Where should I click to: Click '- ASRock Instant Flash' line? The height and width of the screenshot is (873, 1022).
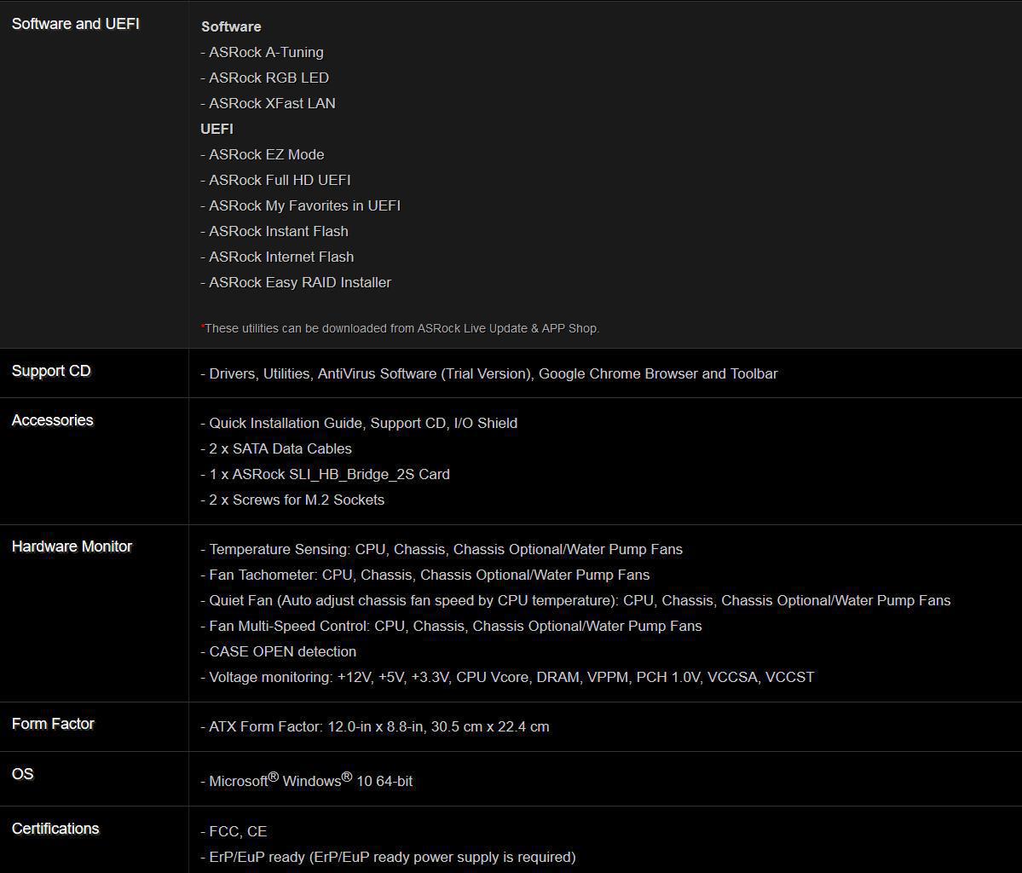coord(274,231)
